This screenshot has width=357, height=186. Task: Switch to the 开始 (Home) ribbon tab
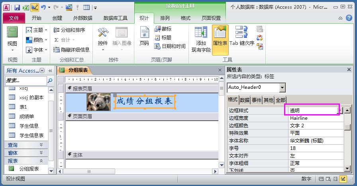(x=36, y=18)
